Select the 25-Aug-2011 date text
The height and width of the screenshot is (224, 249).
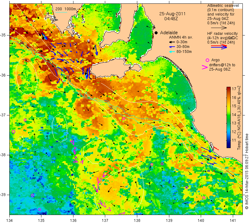coord(172,14)
